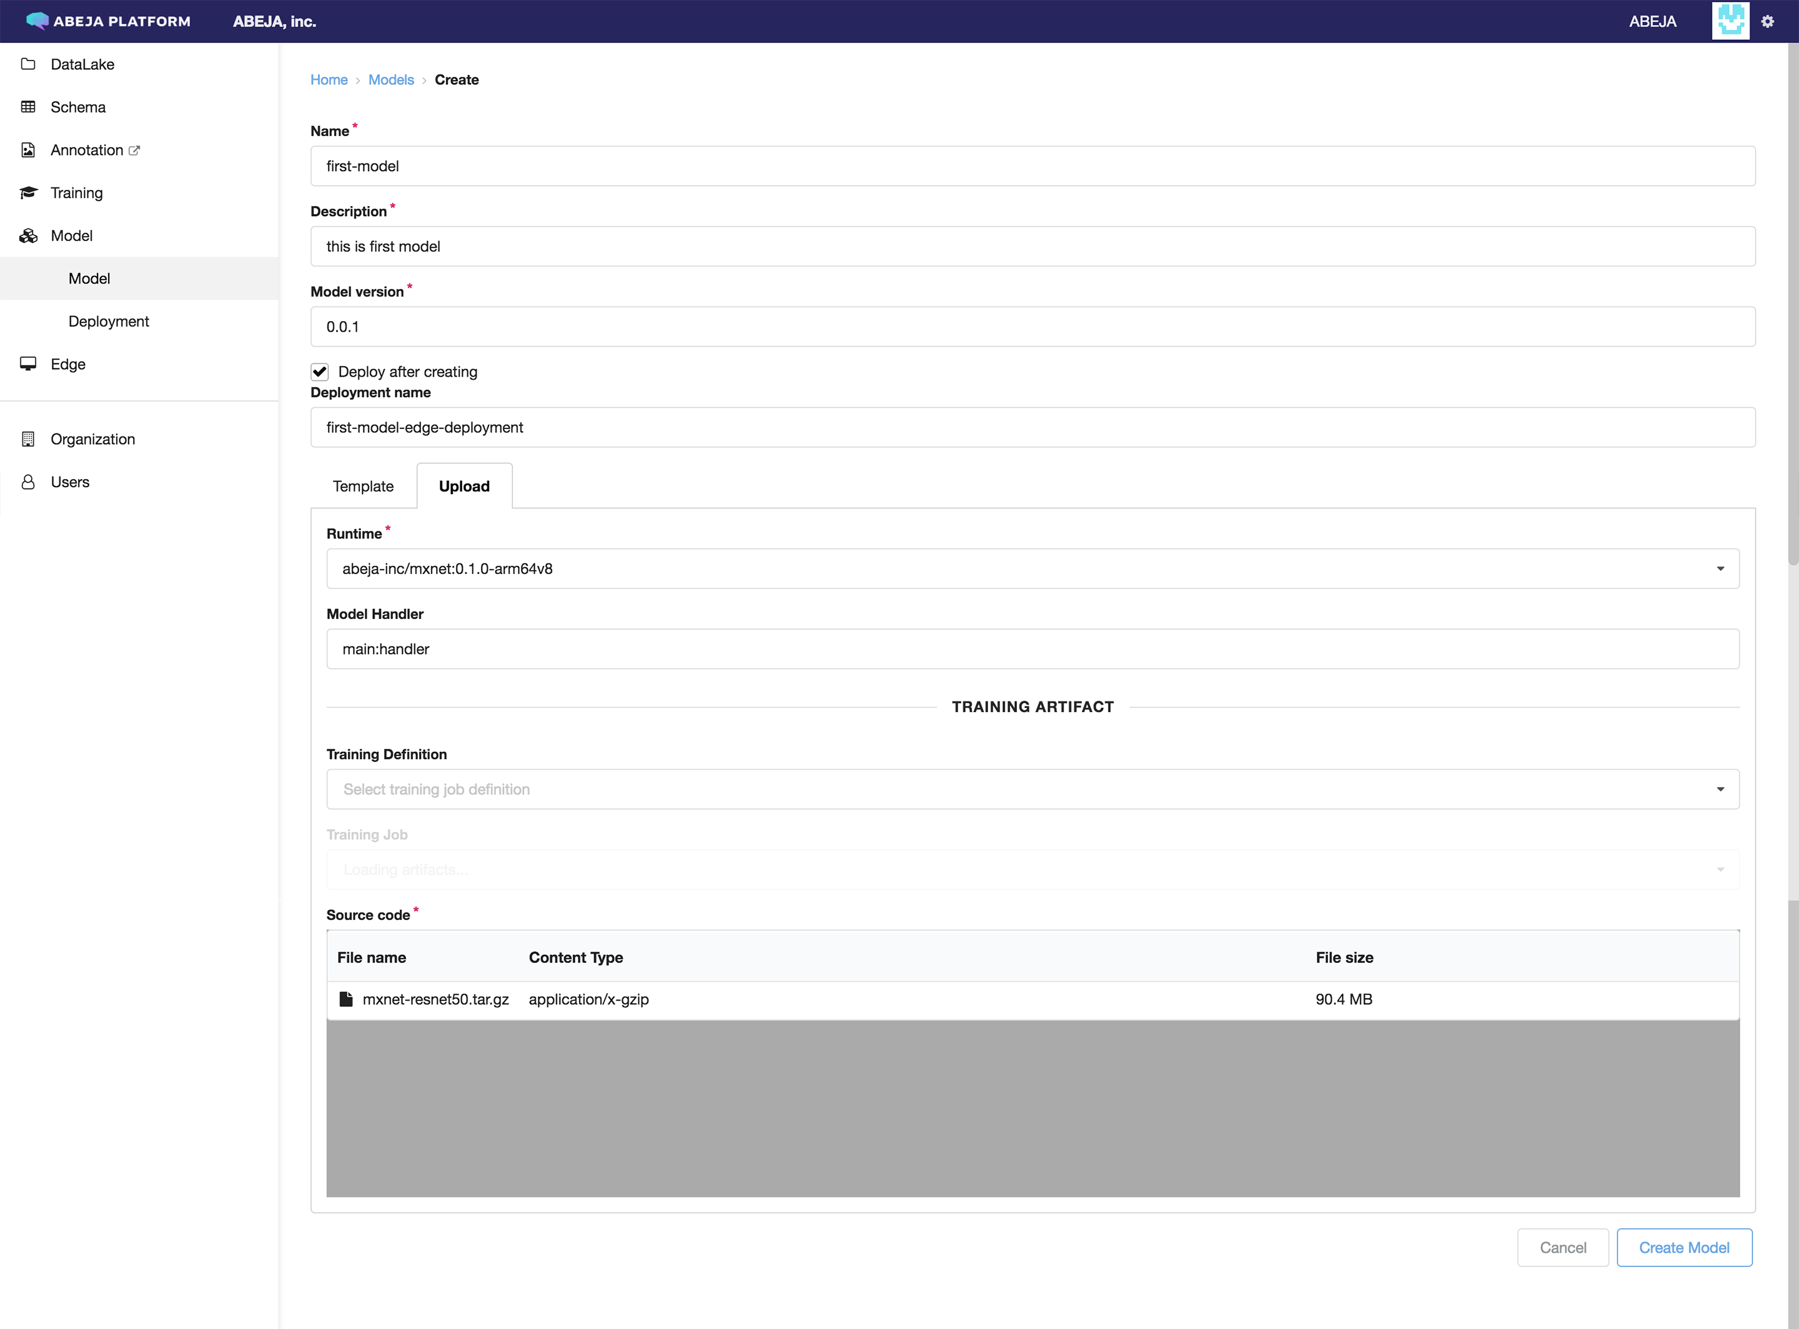
Task: Click the Deployment name input field
Action: [1033, 427]
